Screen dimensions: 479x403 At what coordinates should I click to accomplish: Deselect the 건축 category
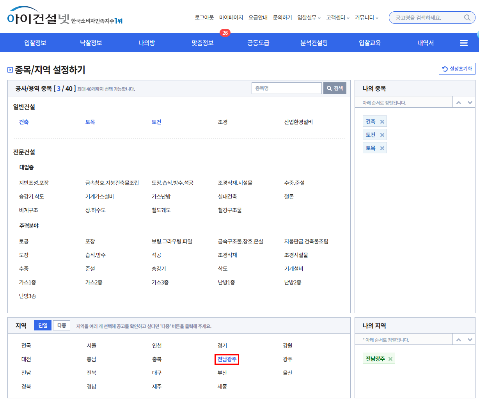(24, 122)
